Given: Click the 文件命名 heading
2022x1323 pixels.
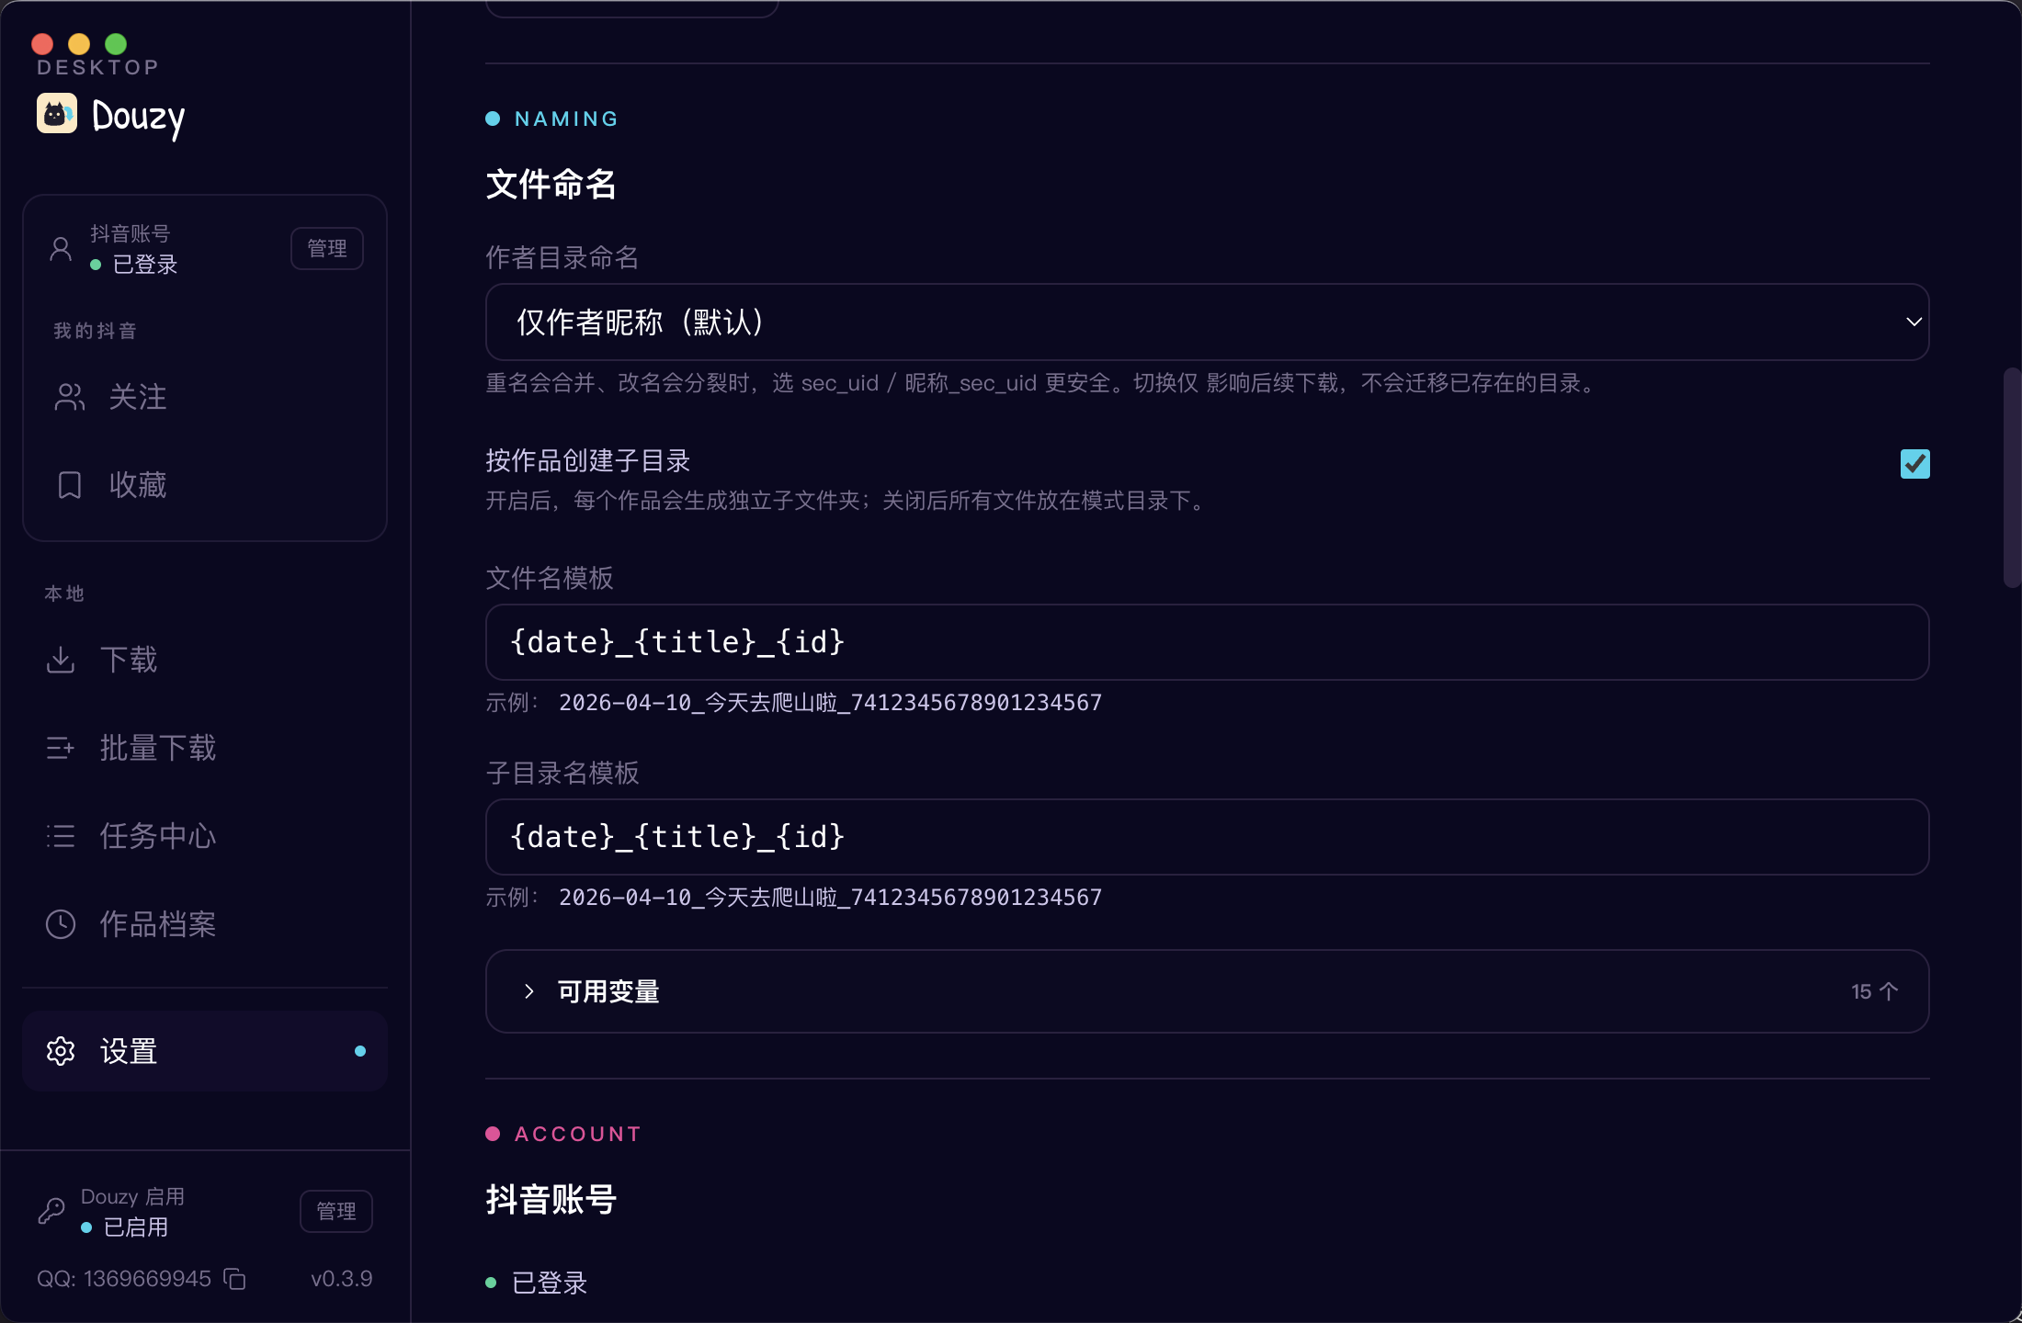Looking at the screenshot, I should tap(551, 185).
